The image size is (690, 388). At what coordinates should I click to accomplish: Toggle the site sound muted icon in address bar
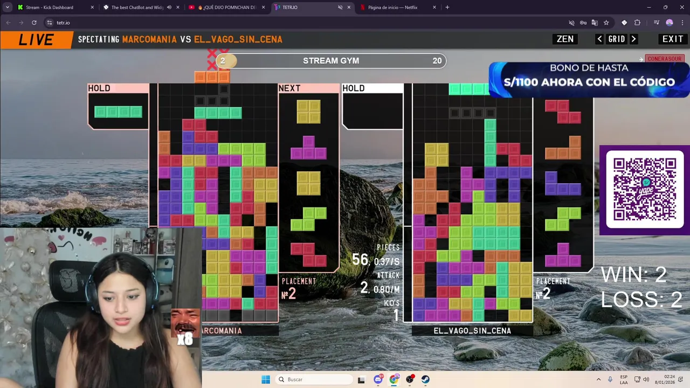pyautogui.click(x=571, y=23)
